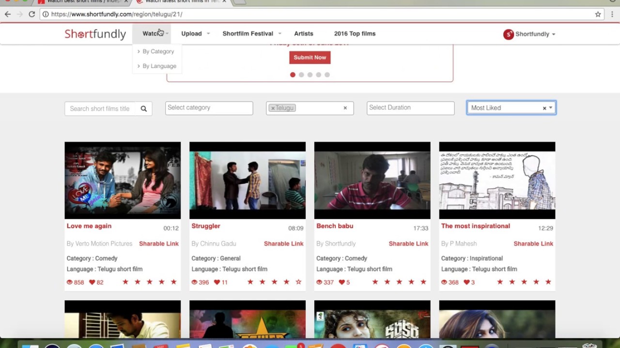Screen dimensions: 620x348
Task: Open the Telugu language selector field
Action: [x=310, y=108]
